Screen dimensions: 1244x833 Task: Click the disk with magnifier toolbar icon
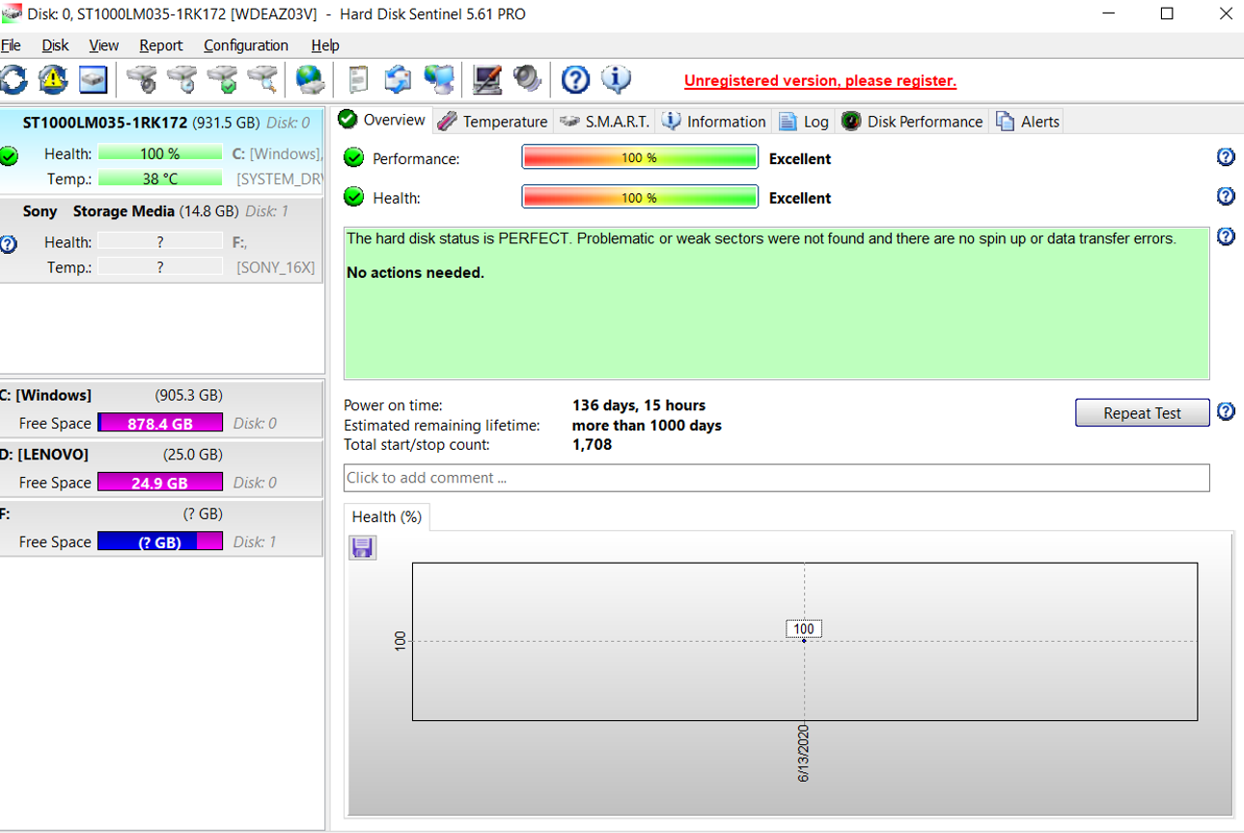(263, 80)
